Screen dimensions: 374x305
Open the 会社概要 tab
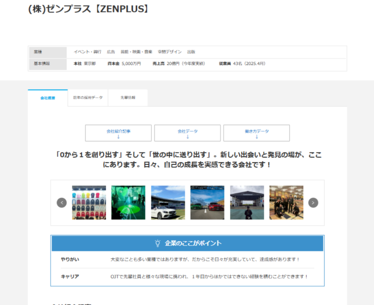tap(48, 98)
